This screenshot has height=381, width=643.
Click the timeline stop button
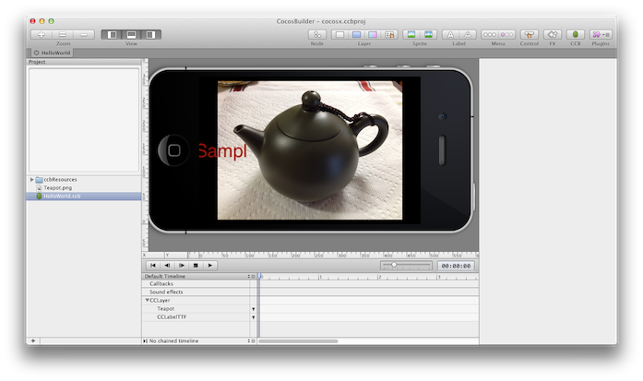point(196,266)
